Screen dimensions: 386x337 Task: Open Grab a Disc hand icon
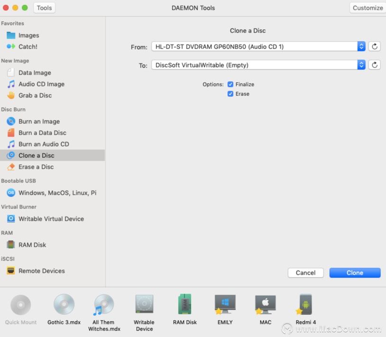[11, 95]
